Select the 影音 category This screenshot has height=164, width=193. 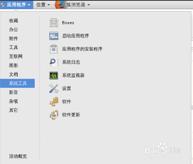[14, 92]
